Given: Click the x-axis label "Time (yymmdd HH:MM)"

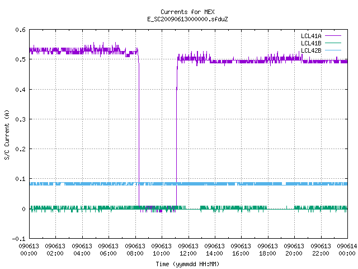Looking at the screenshot, I should 187,264.
